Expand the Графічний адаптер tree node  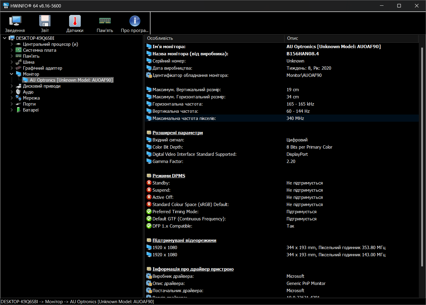pyautogui.click(x=12, y=68)
